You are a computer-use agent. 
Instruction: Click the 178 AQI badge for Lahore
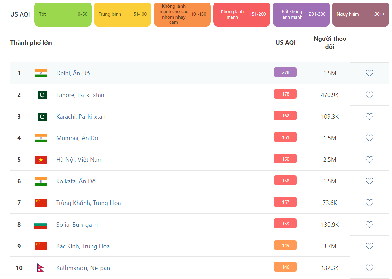pos(285,94)
